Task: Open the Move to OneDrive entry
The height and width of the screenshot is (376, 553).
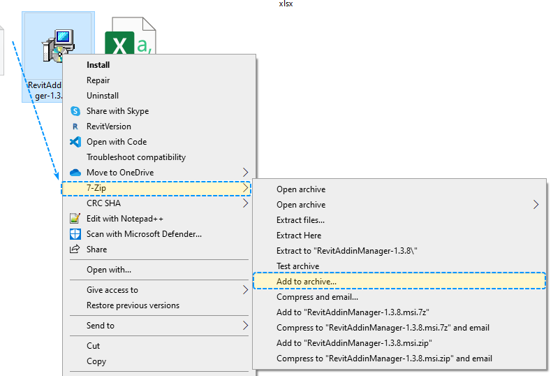Action: pos(159,173)
